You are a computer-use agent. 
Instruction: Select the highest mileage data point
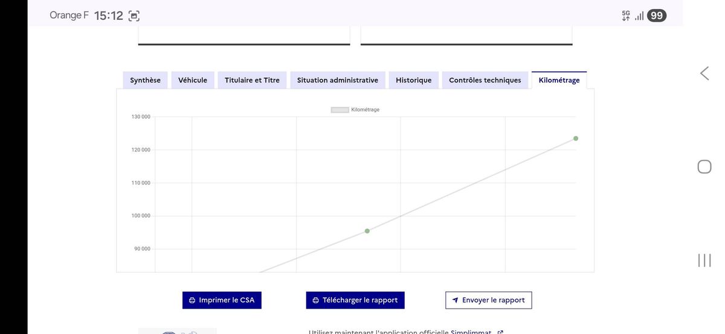(x=576, y=139)
